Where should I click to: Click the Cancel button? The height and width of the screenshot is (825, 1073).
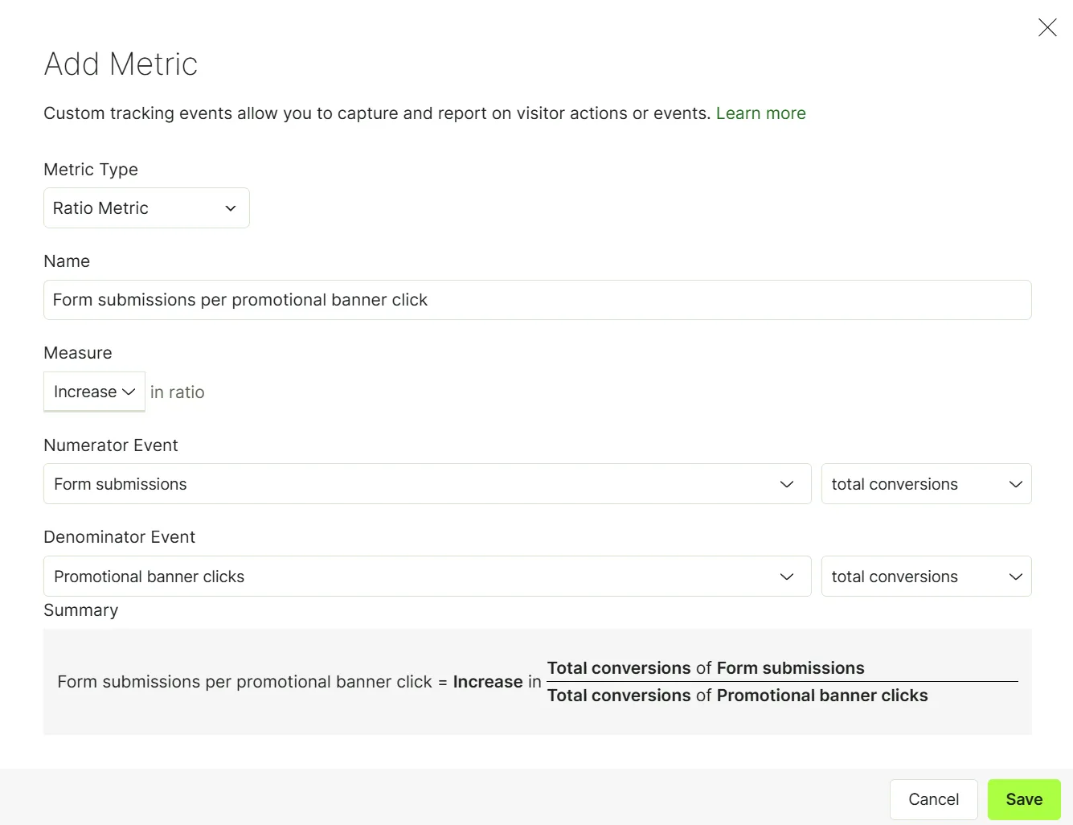click(x=933, y=799)
